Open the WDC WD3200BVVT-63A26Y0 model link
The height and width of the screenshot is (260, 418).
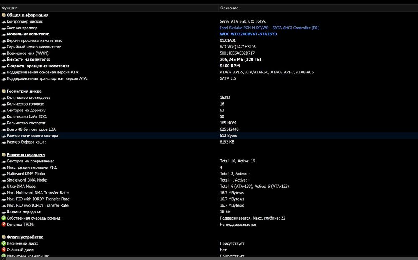[x=248, y=34]
